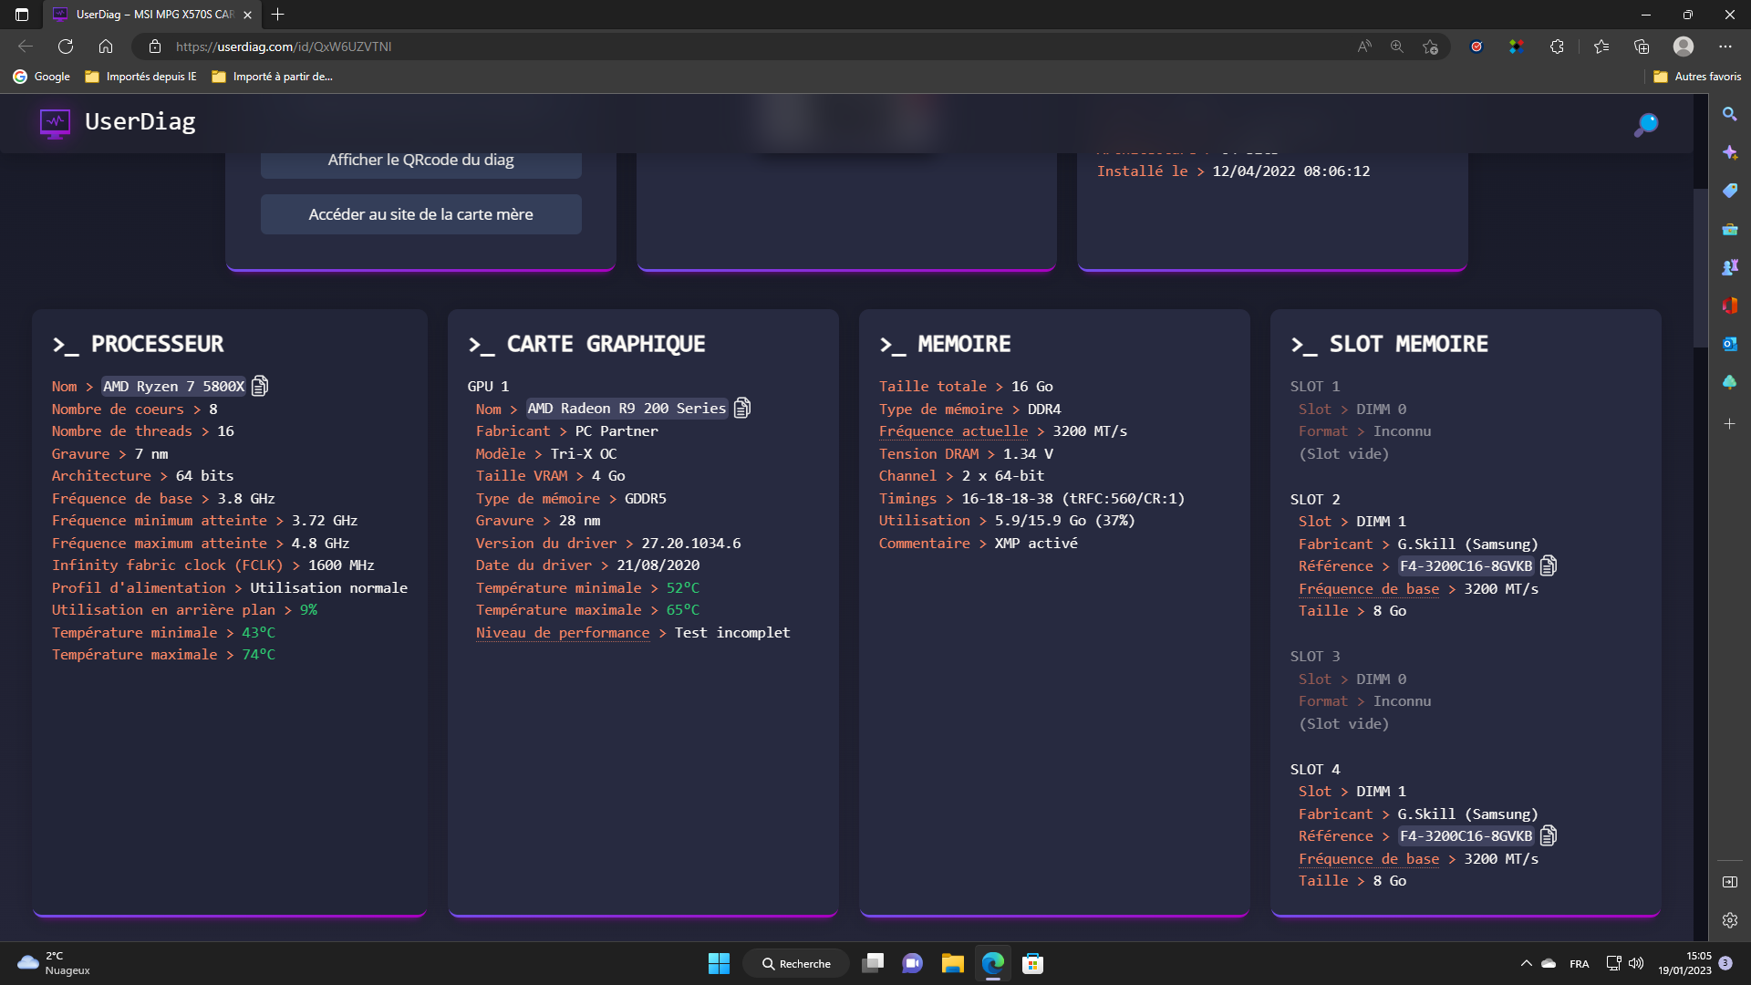Viewport: 1751px width, 985px height.
Task: Copy the Slot 4 memory reference F4-3200C16-8GVKB
Action: [1549, 835]
